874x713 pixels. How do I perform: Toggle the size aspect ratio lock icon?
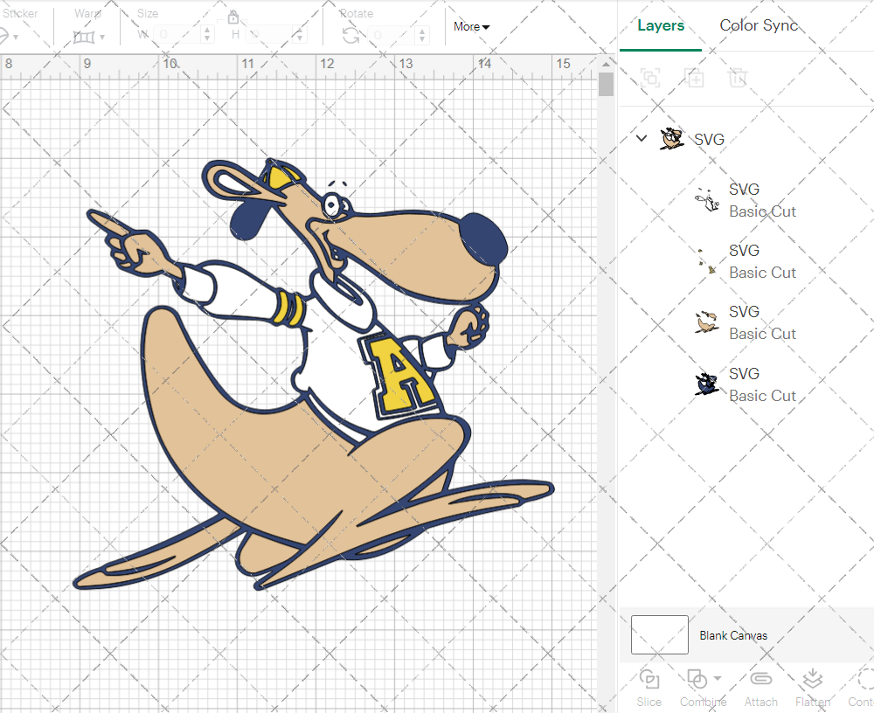coord(233,17)
